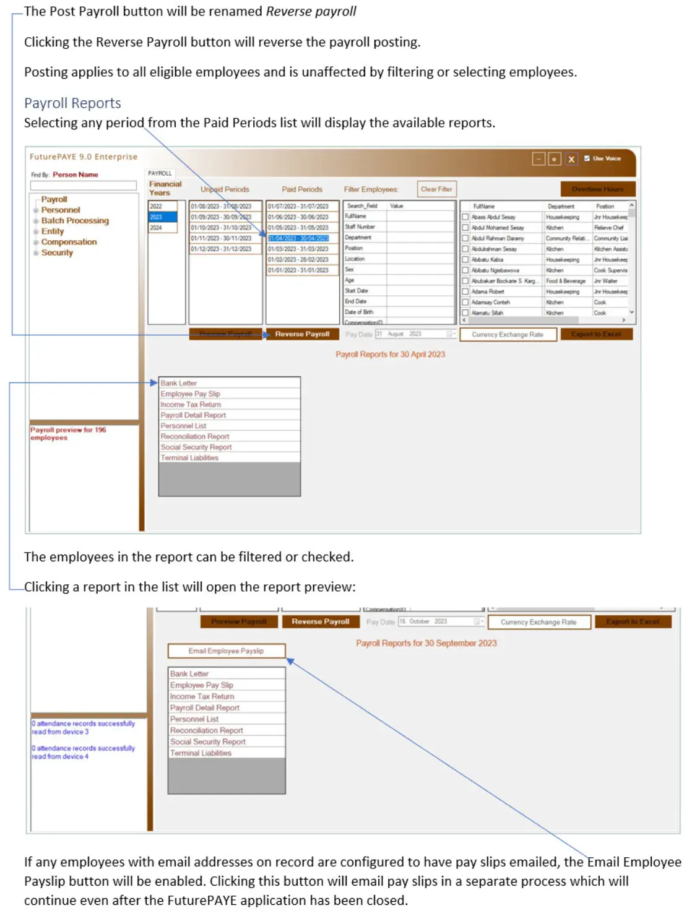
Task: Open Bank Letter in the April 2023 reports list
Action: [230, 383]
